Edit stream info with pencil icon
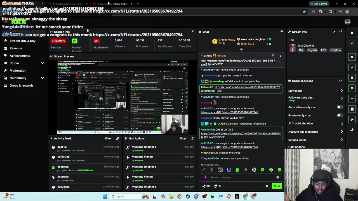Viewport: 358px width, 201px height. 334,32
